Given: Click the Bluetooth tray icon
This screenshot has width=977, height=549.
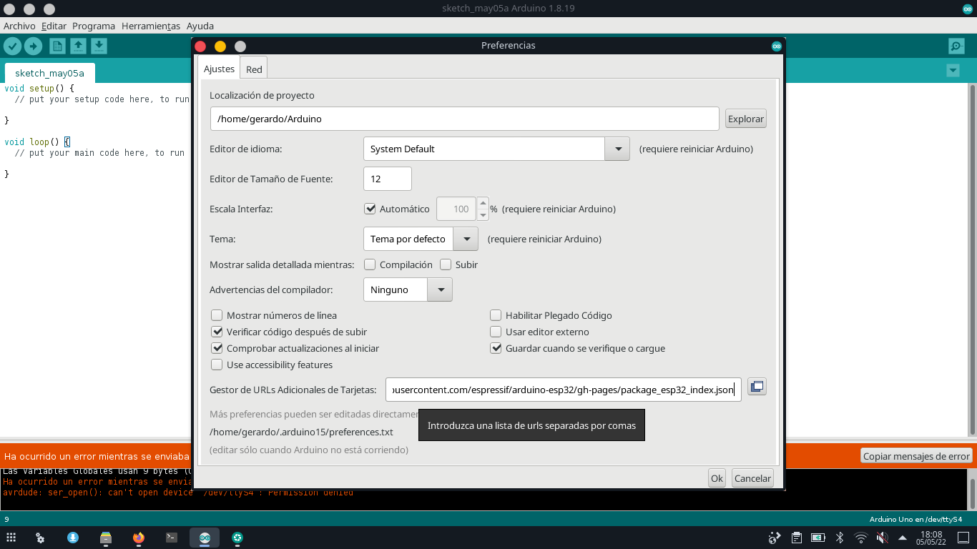Looking at the screenshot, I should click(x=840, y=538).
